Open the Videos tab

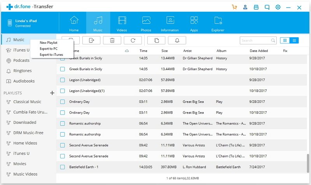click(x=122, y=24)
